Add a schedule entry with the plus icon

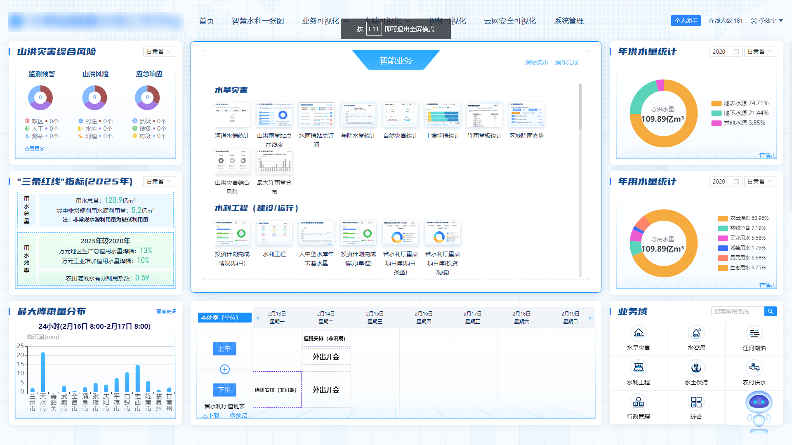click(225, 369)
